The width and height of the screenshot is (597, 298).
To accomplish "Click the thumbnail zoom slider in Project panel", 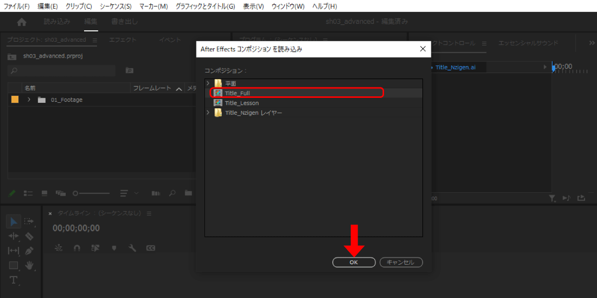I will 91,193.
